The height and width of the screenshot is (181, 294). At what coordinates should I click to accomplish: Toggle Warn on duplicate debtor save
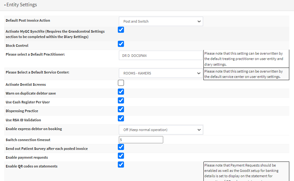[x=121, y=92]
